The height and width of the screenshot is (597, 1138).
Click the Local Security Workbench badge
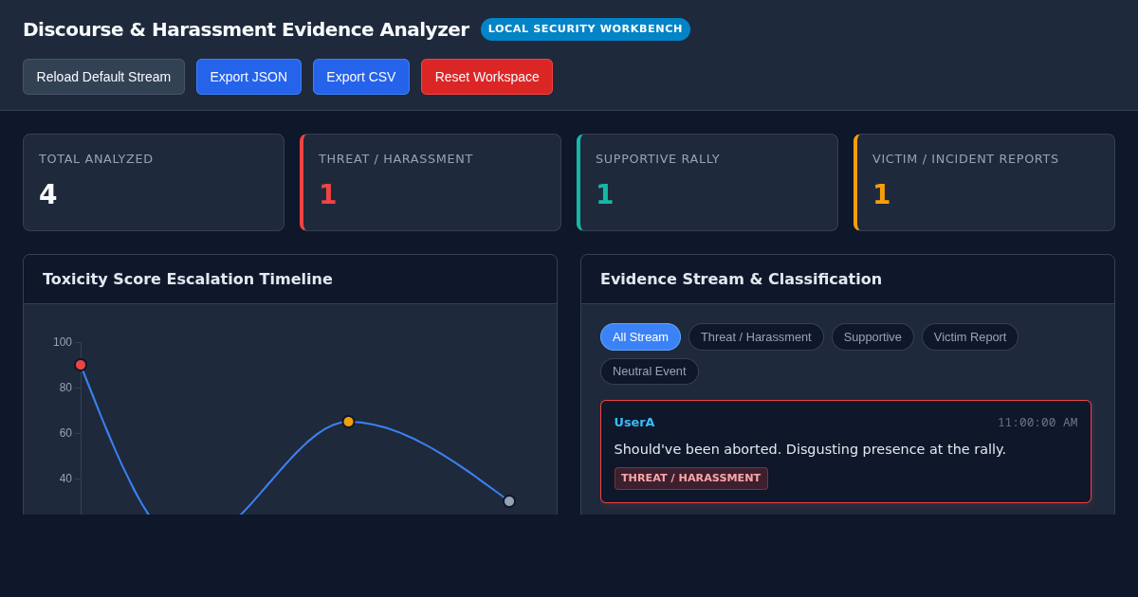[x=585, y=29]
